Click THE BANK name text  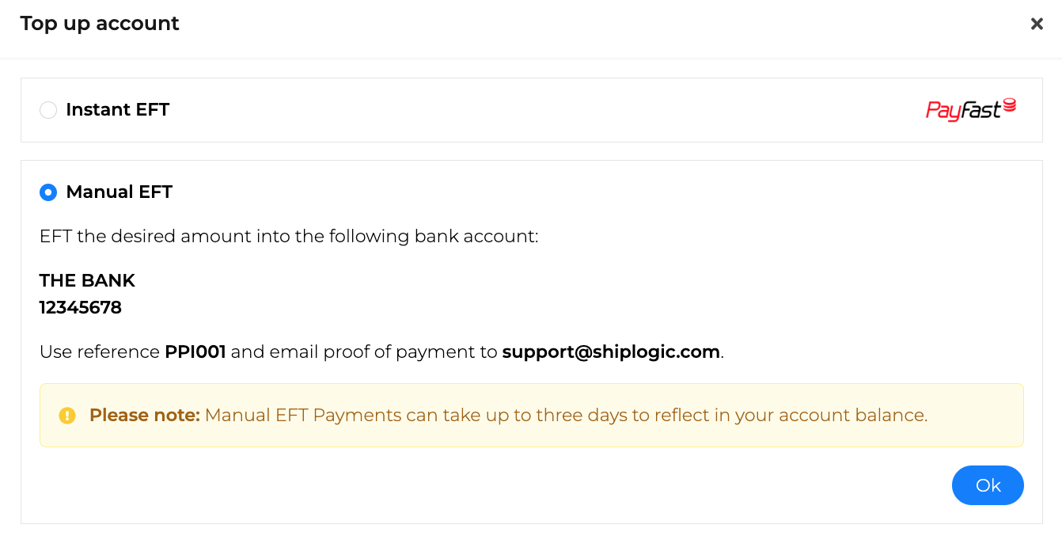click(x=87, y=281)
